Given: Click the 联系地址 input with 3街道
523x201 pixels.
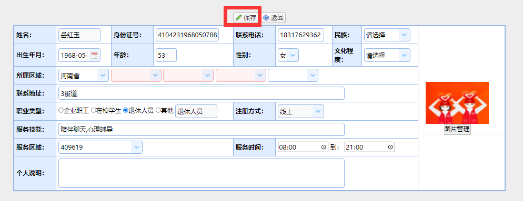Looking at the screenshot, I should 202,93.
